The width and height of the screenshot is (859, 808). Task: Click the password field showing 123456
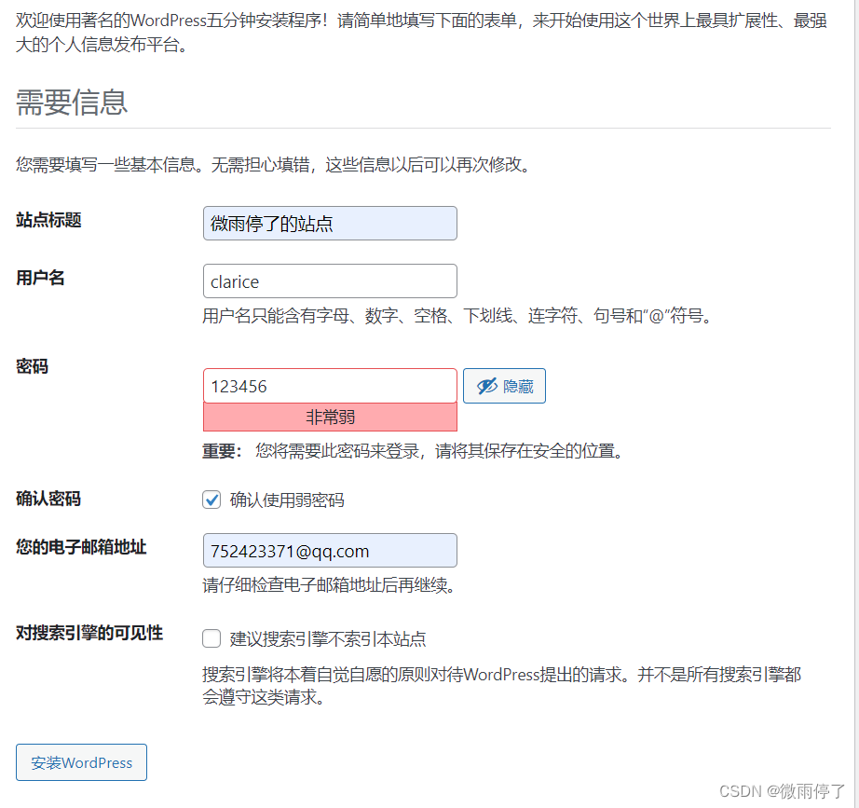pos(330,386)
